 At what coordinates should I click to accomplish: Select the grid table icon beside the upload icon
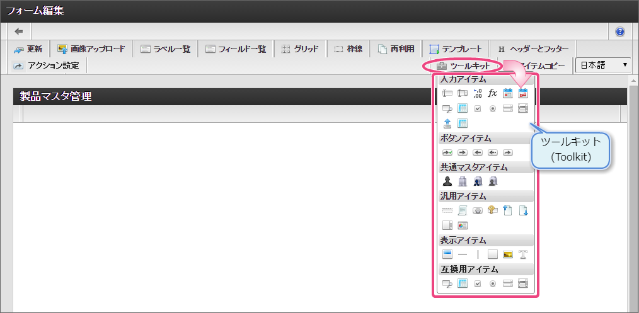pos(462,123)
